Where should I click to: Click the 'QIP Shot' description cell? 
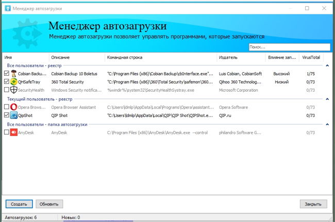[59, 116]
